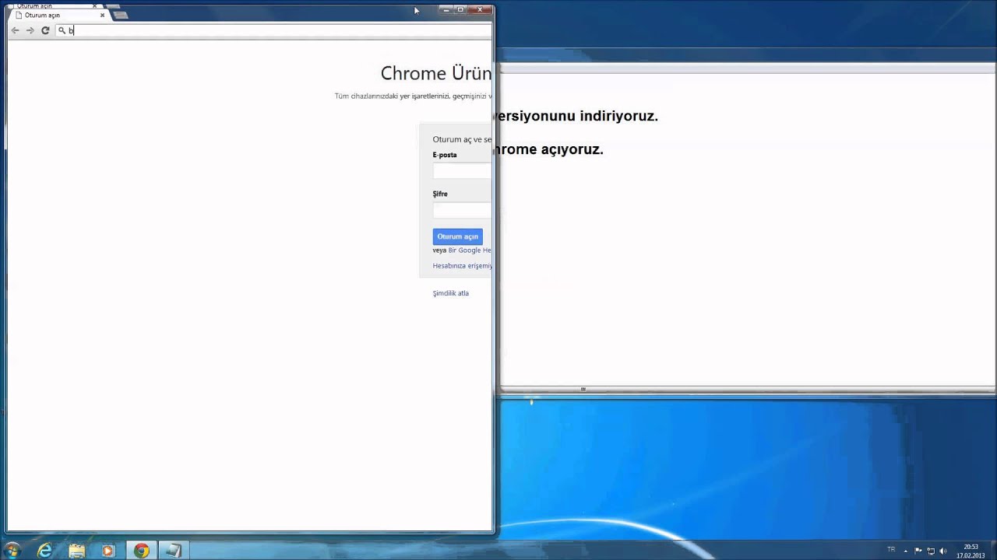
Task: Maximize the Chrome window
Action: (460, 9)
